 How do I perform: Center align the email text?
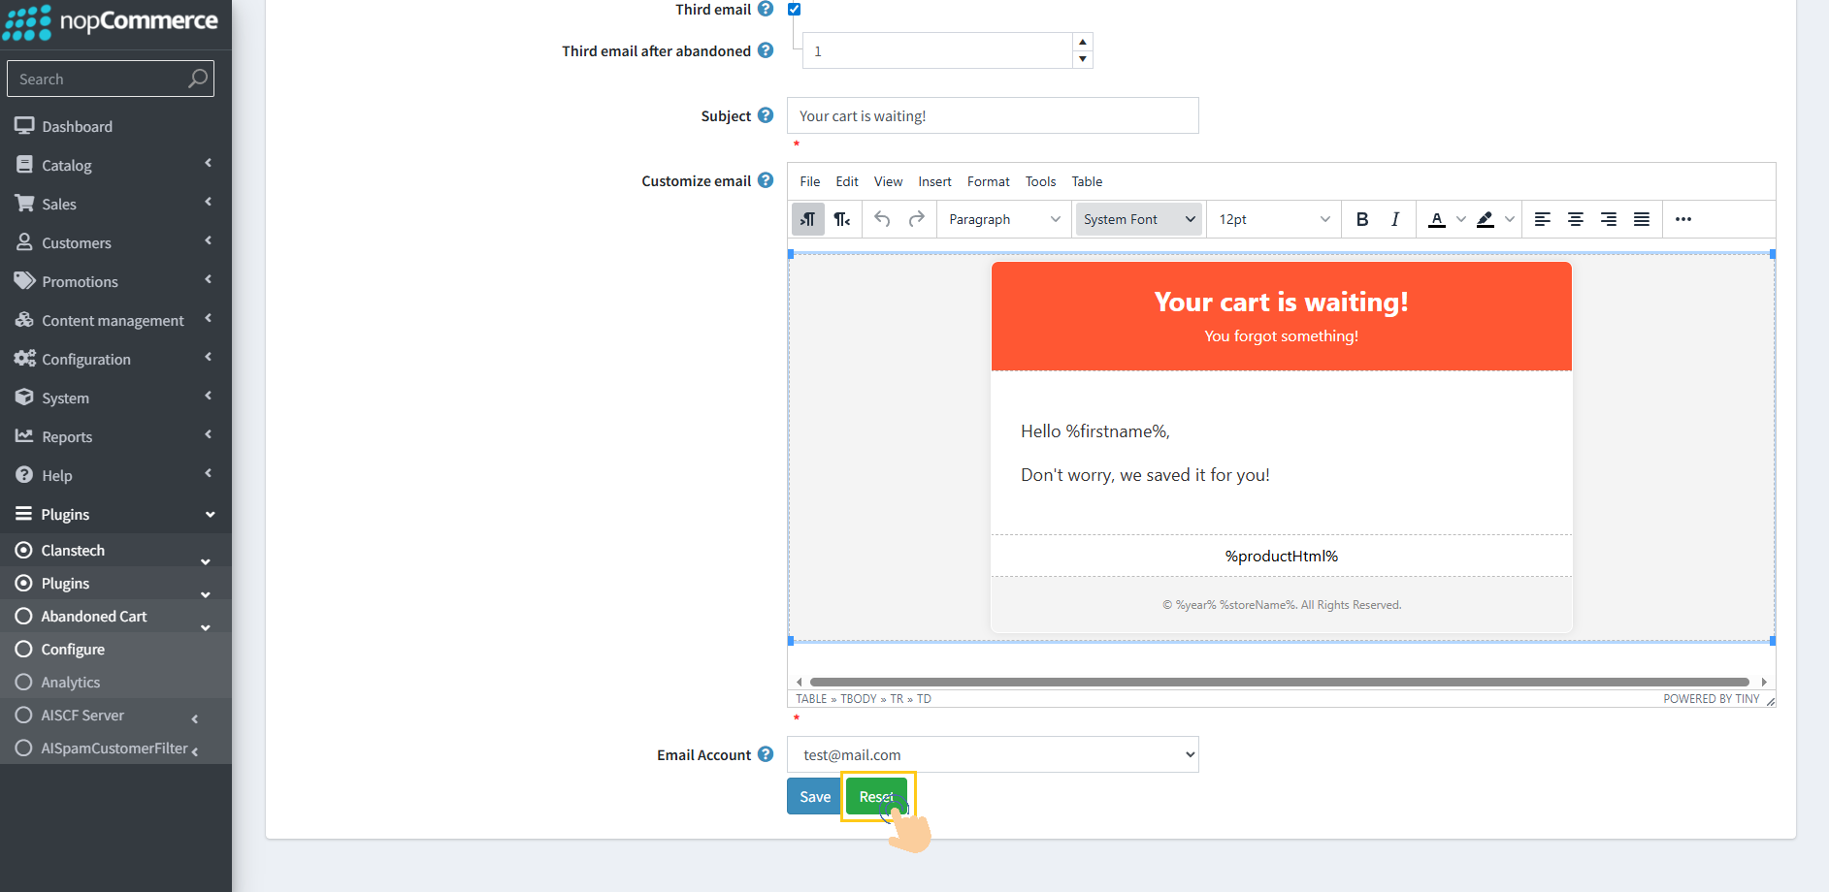point(1576,219)
